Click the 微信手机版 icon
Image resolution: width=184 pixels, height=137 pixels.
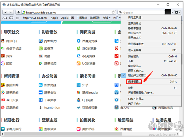pyautogui.click(x=2, y=48)
